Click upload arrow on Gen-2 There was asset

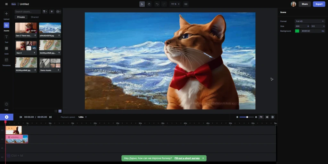tap(35, 36)
